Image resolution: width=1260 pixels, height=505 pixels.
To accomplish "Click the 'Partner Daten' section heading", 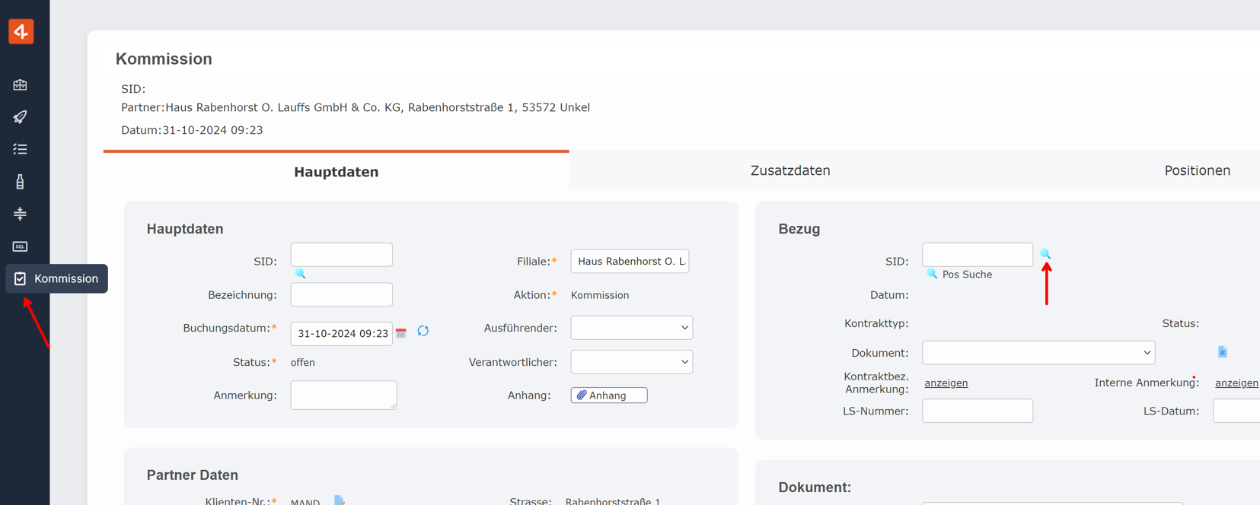I will coord(193,475).
